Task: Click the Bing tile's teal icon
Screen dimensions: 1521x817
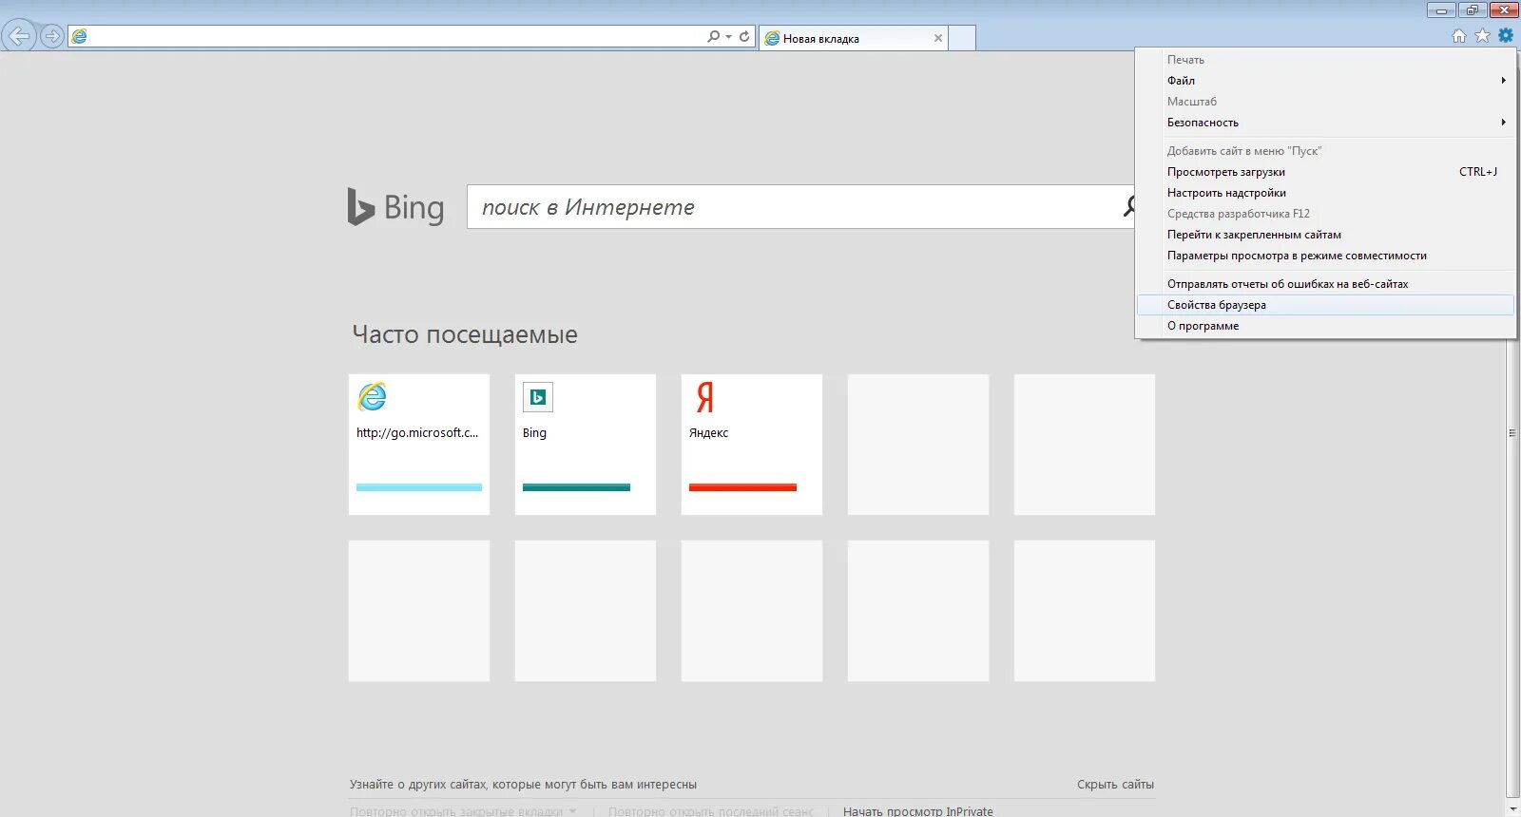Action: [x=538, y=397]
